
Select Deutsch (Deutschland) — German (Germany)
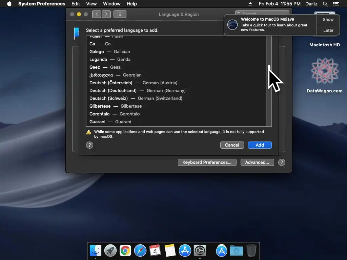tap(176, 90)
